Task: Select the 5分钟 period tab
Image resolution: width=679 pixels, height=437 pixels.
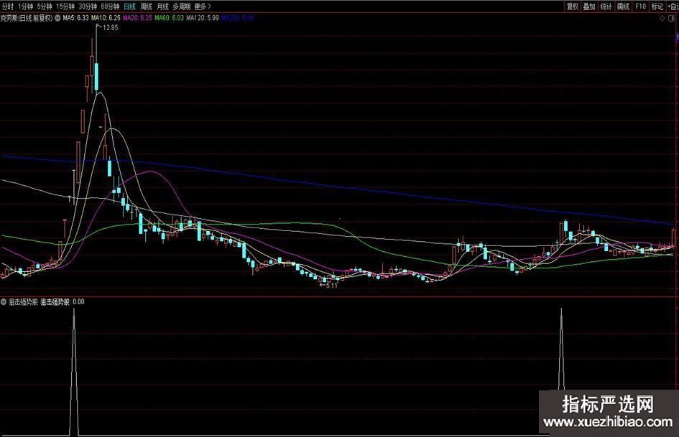Action: click(x=44, y=6)
